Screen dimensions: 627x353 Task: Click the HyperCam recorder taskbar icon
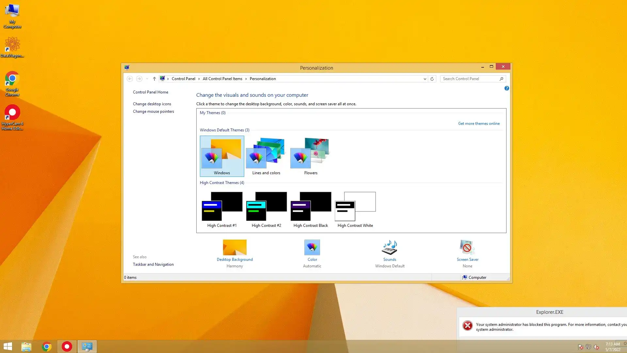click(x=67, y=346)
